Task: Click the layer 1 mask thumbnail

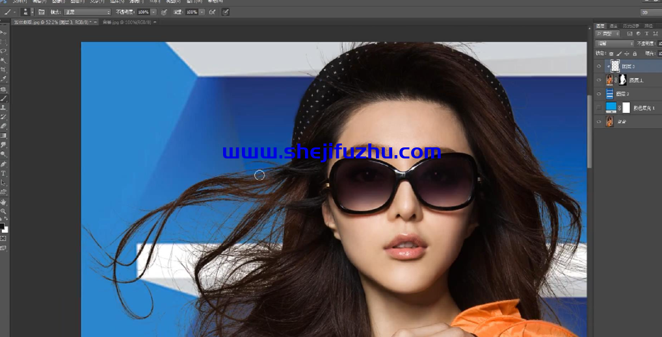Action: tap(622, 80)
